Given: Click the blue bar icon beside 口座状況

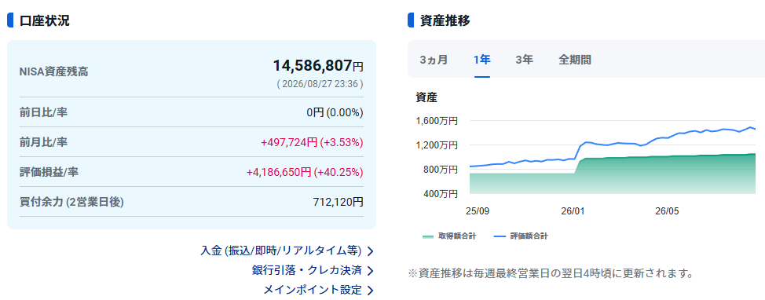Looking at the screenshot, I should [9, 21].
